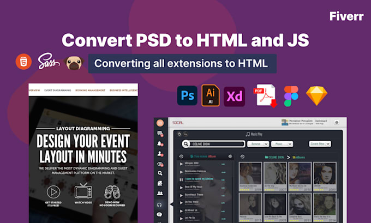Click the settings gear in Social header

point(337,122)
